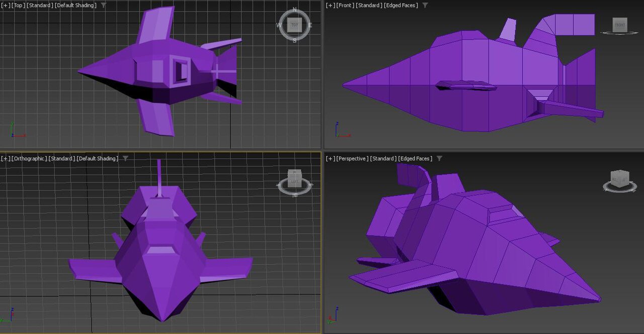Screen dimensions: 644x334
Task: Open the [+] general menu in Perspective viewport
Action: [x=331, y=158]
